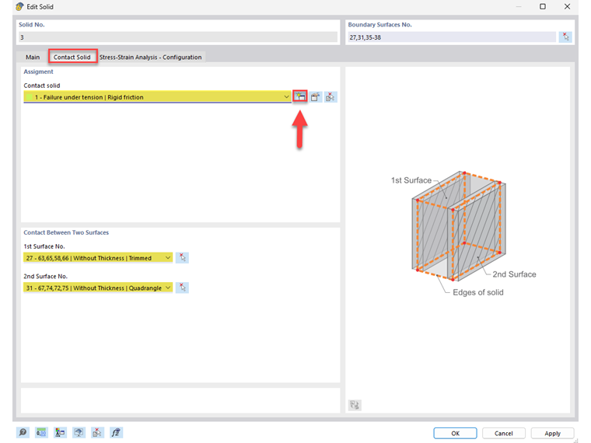This screenshot has height=443, width=591.
Task: Click the '2nd Surface No.' label
Action: coord(45,276)
